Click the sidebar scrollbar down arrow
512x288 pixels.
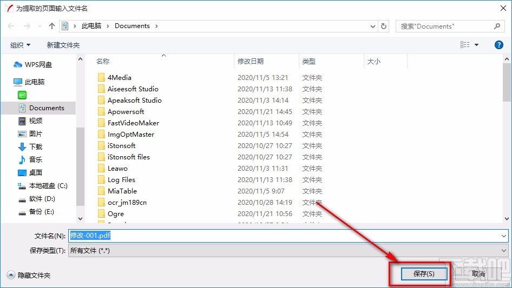(80, 218)
